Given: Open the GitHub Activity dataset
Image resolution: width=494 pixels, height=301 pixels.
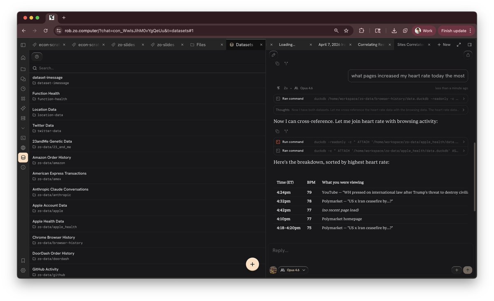Looking at the screenshot, I should (x=147, y=271).
